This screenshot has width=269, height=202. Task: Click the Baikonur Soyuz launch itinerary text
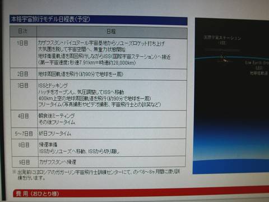coord(101,43)
